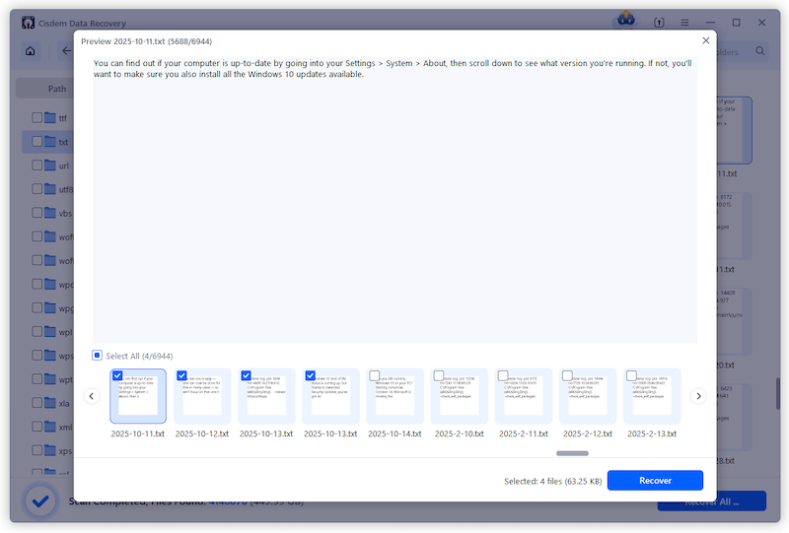Image resolution: width=789 pixels, height=533 pixels.
Task: Preview the 2025-2-13.txt thumbnail
Action: tap(652, 399)
